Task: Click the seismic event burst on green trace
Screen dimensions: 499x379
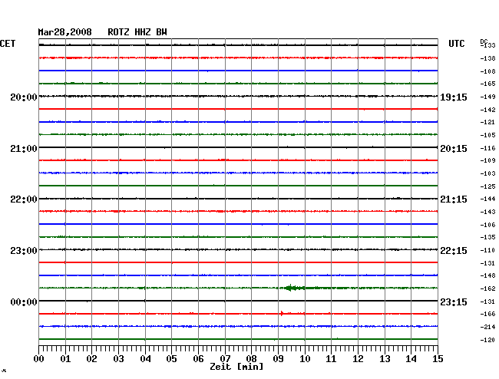Action: coord(292,288)
